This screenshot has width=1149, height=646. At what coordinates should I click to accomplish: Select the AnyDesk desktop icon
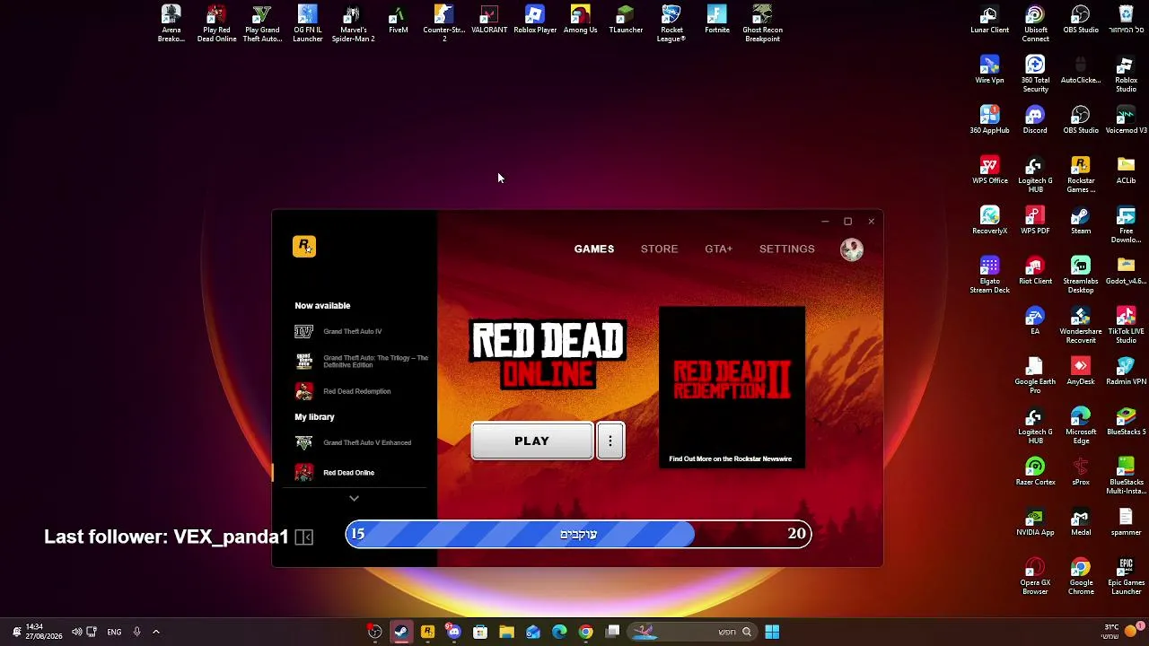(1081, 372)
